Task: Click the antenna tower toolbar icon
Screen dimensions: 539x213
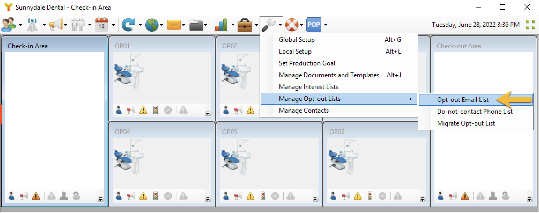Action: click(x=32, y=25)
